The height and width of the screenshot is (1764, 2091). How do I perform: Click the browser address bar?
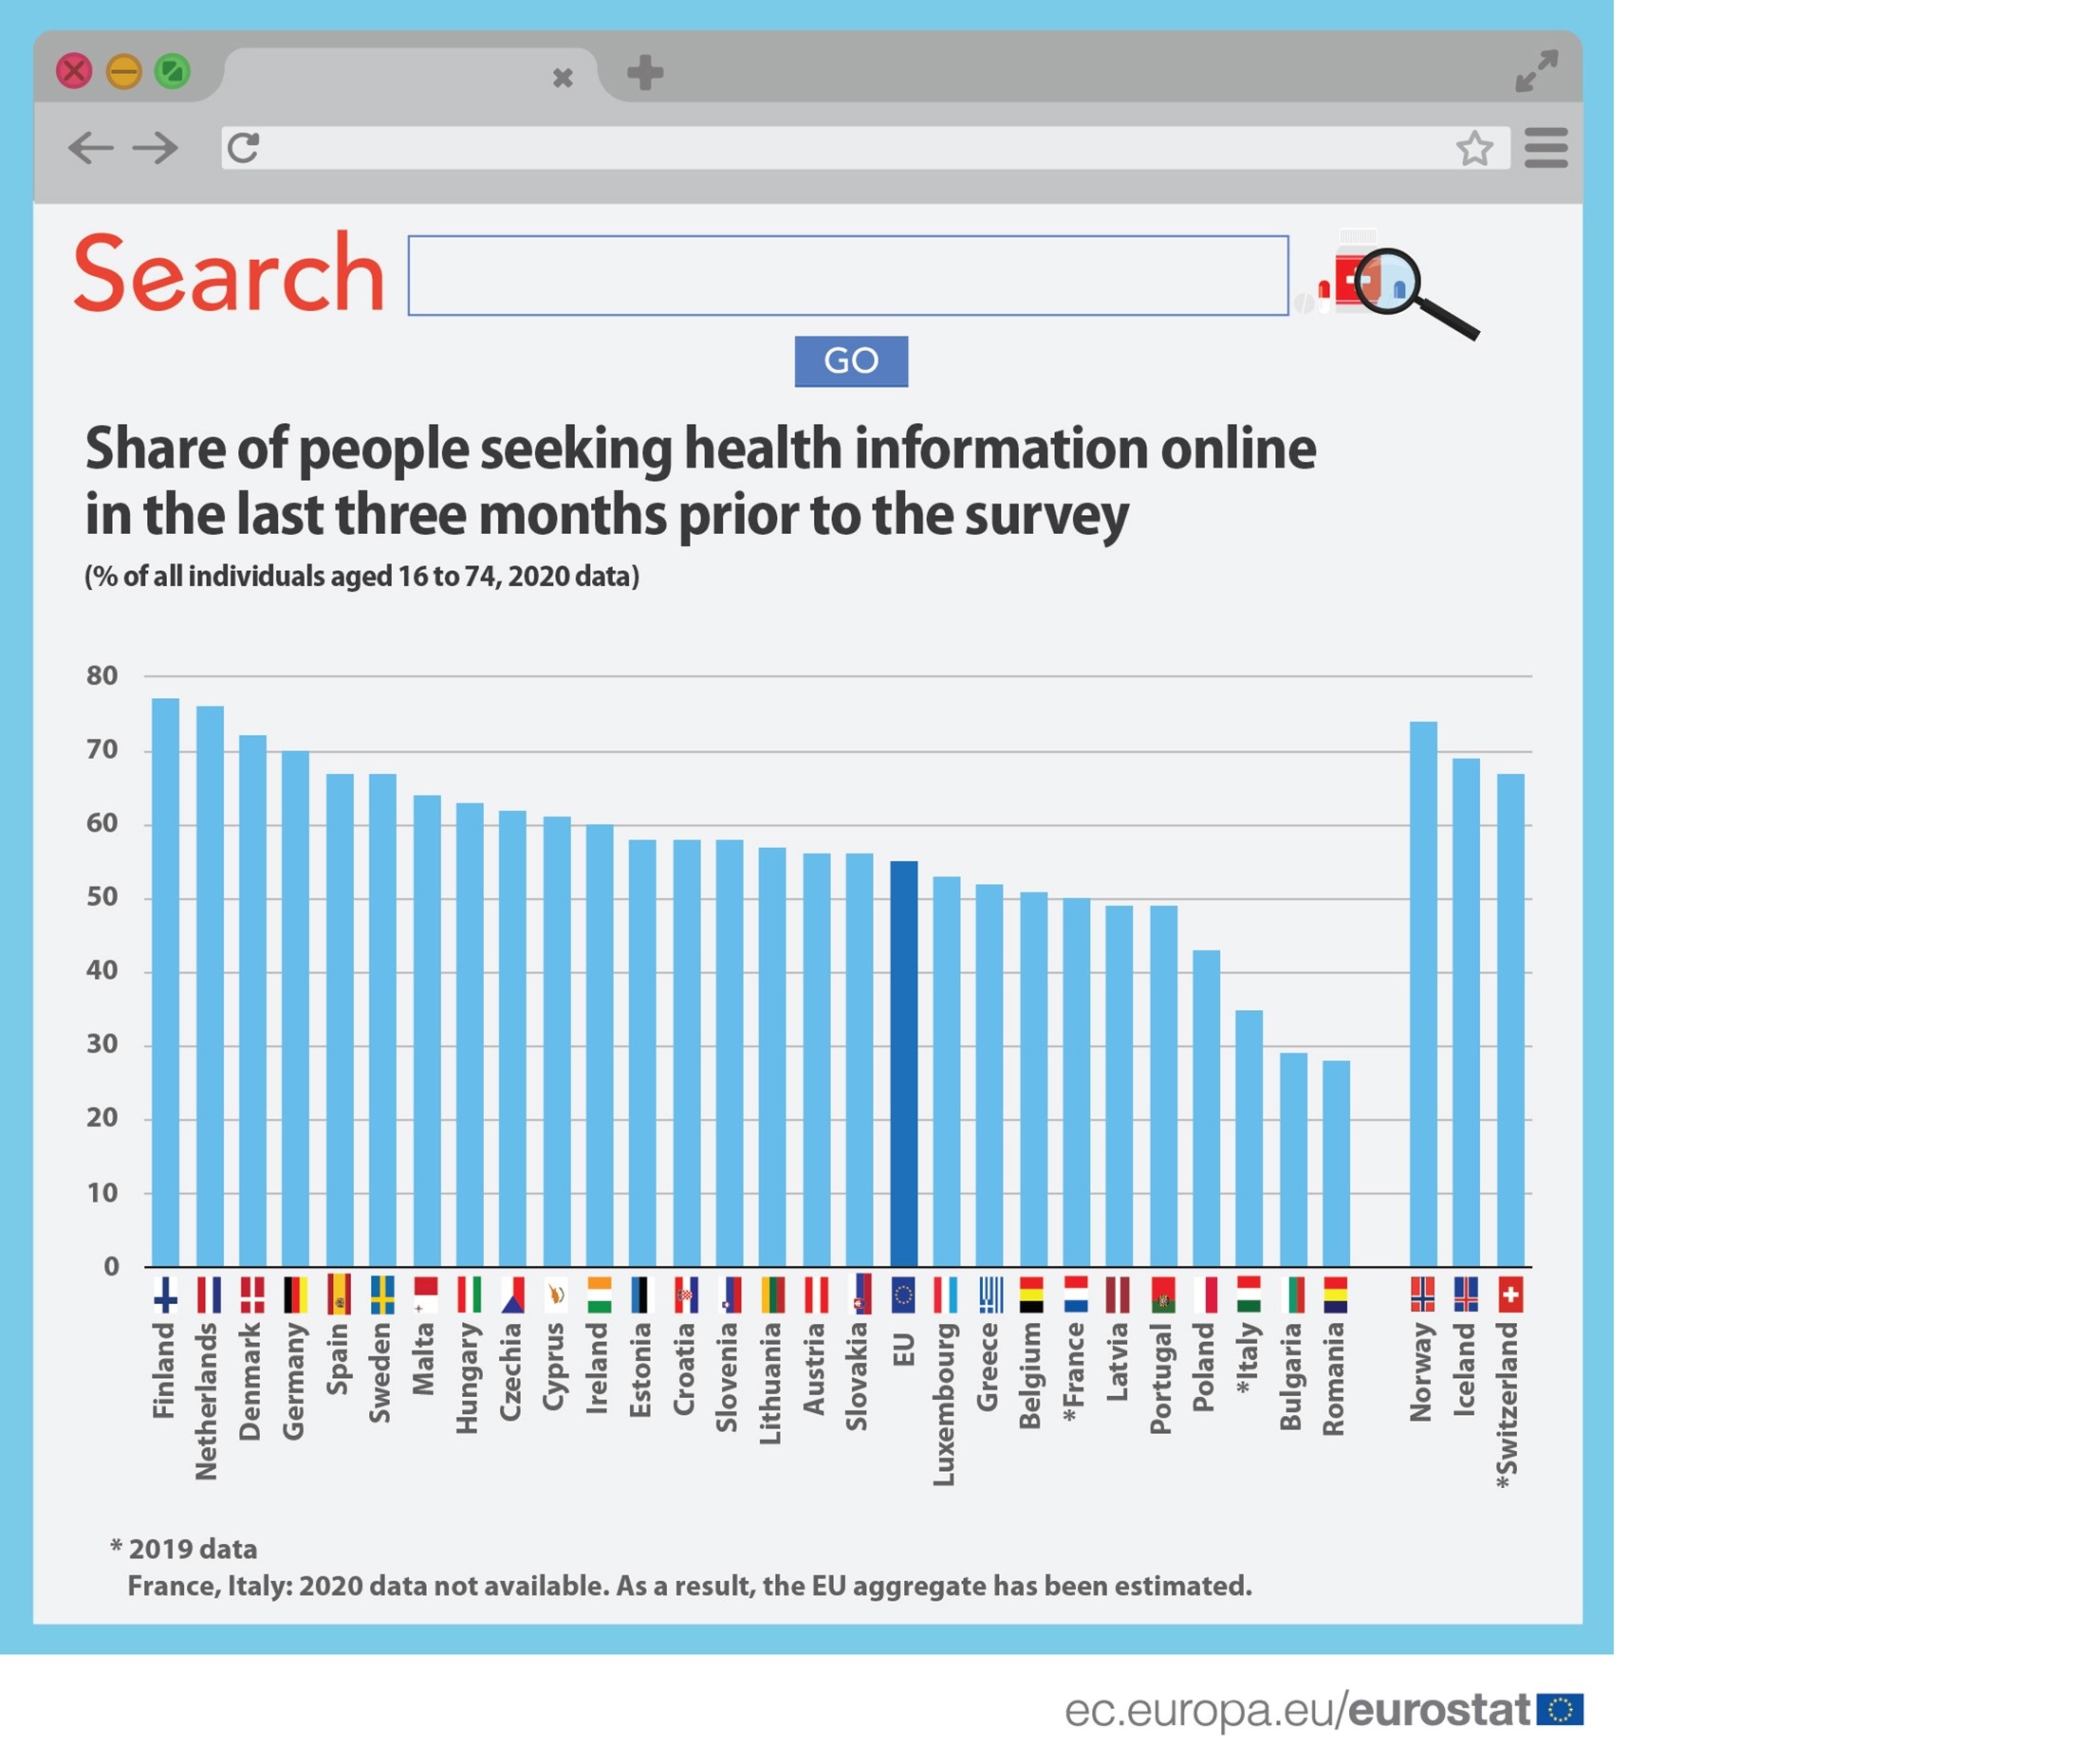point(850,148)
